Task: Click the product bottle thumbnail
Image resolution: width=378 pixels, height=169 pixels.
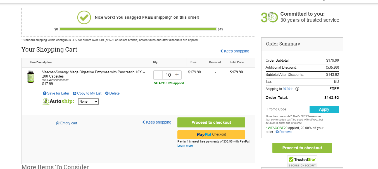Action: tap(30, 76)
